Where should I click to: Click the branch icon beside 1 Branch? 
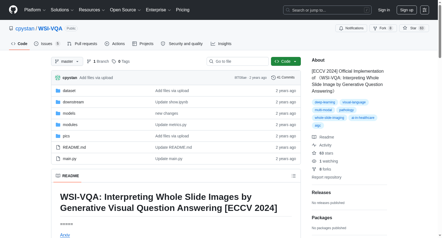pyautogui.click(x=89, y=61)
